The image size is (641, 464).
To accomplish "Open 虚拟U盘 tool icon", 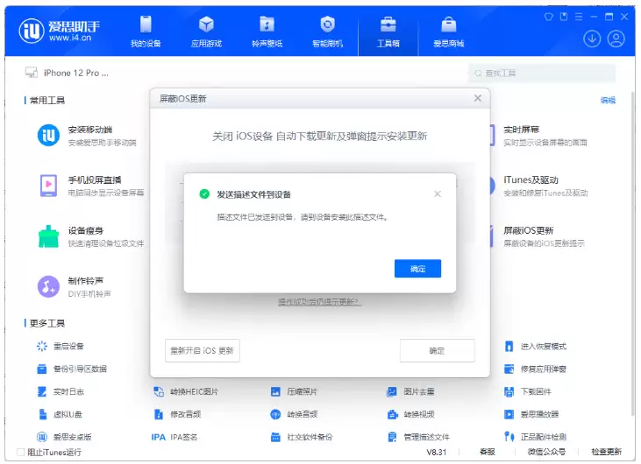I will 42,414.
